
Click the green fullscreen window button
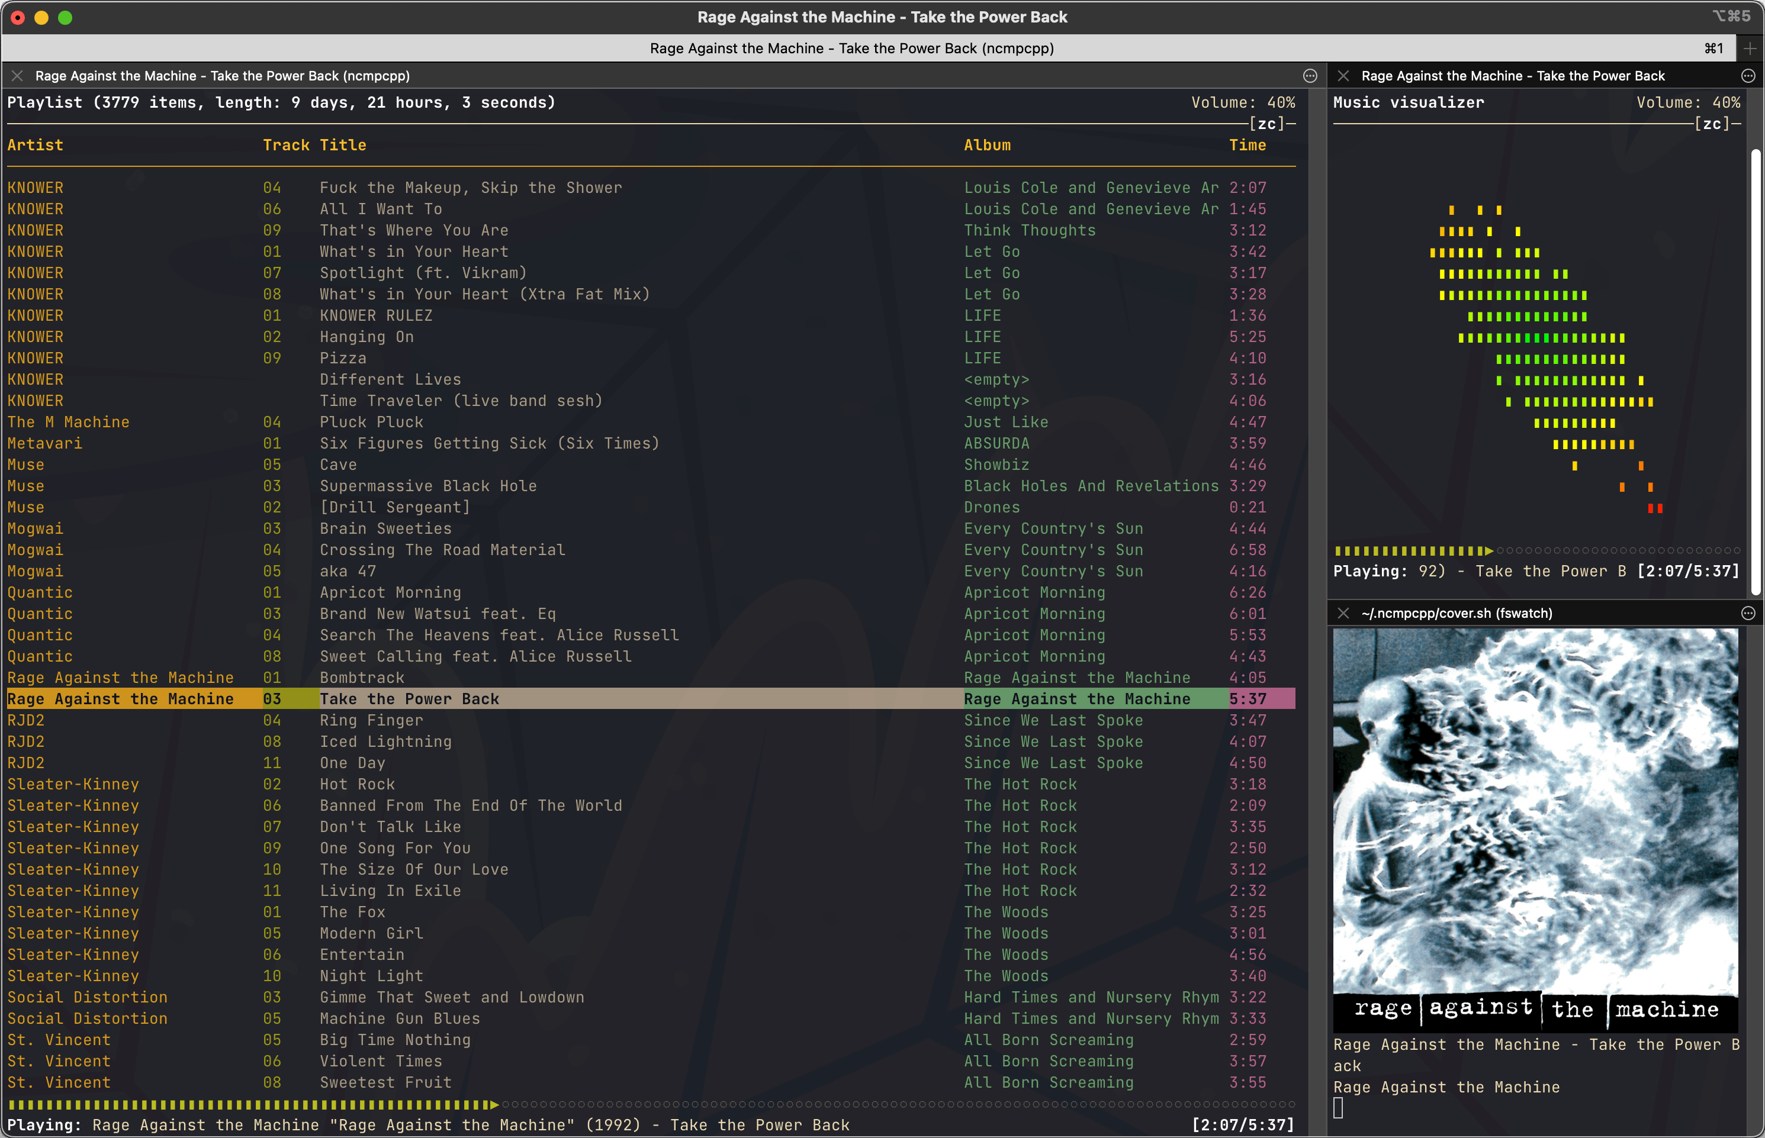point(65,17)
